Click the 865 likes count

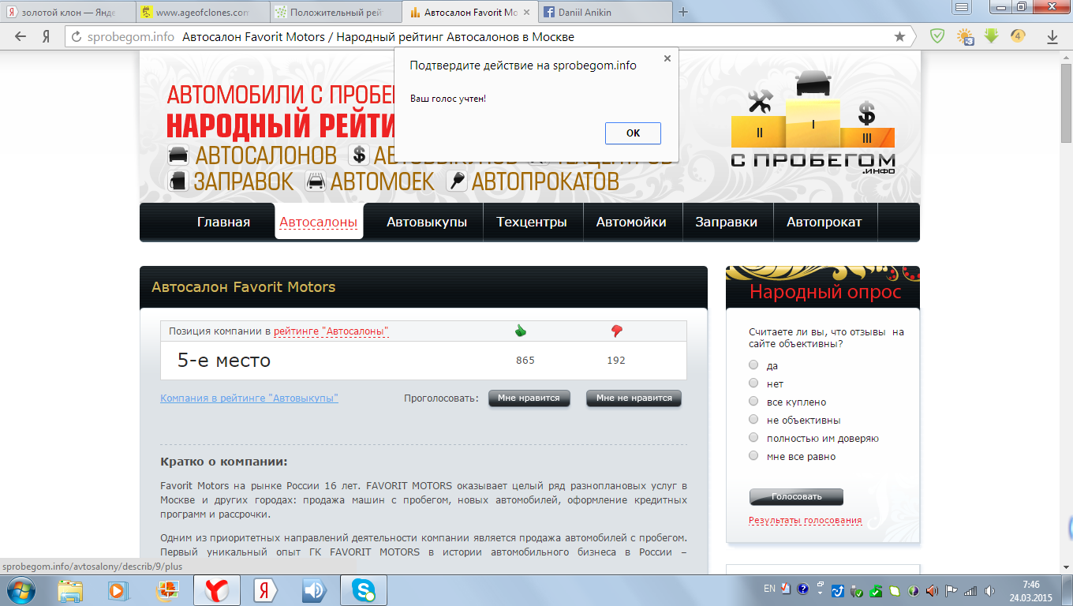(x=525, y=361)
